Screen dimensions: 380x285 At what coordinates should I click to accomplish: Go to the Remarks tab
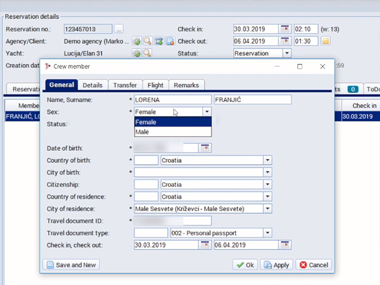click(x=186, y=85)
